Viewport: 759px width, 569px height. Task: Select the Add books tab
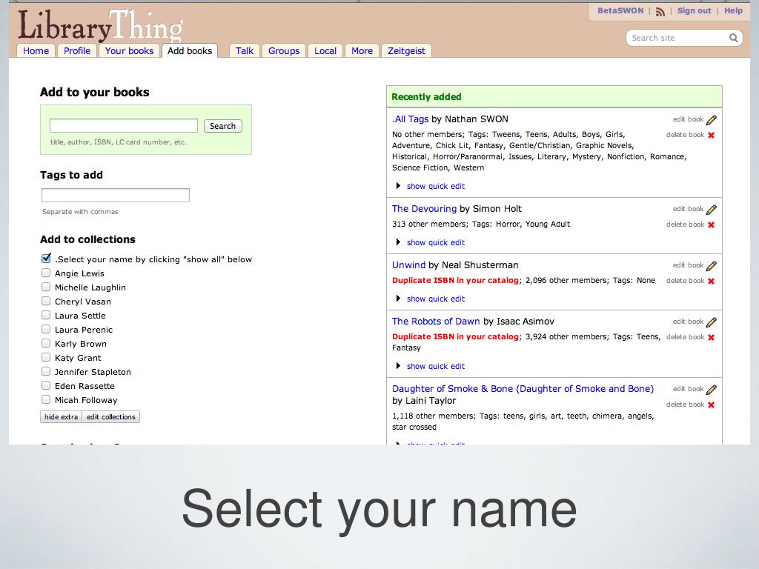coord(190,51)
